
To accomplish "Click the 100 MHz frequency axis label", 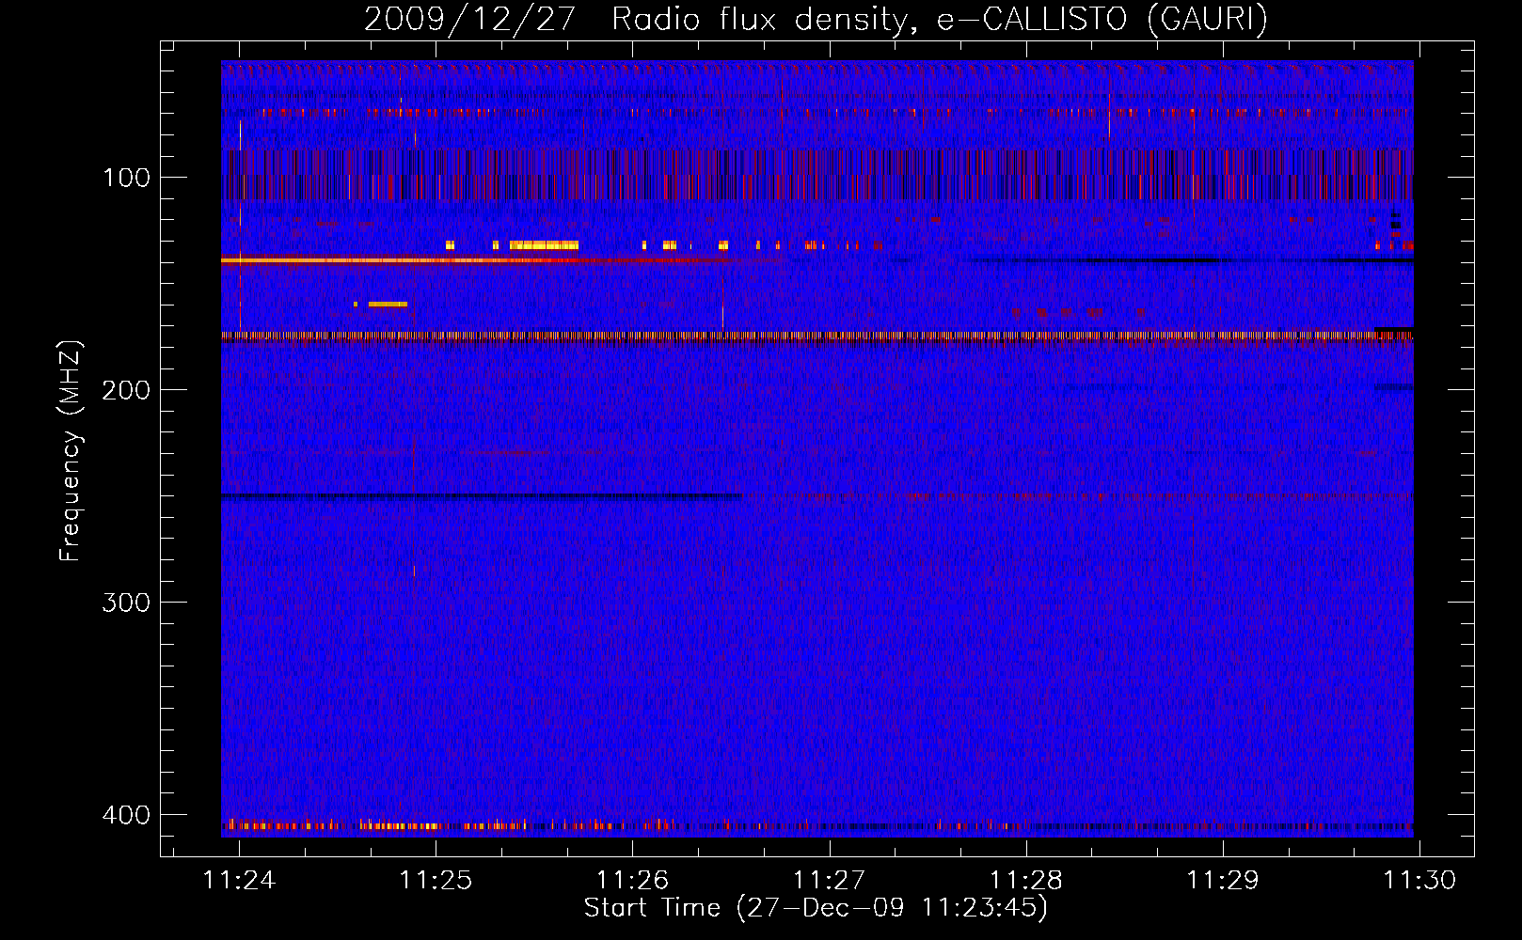I will pyautogui.click(x=126, y=178).
